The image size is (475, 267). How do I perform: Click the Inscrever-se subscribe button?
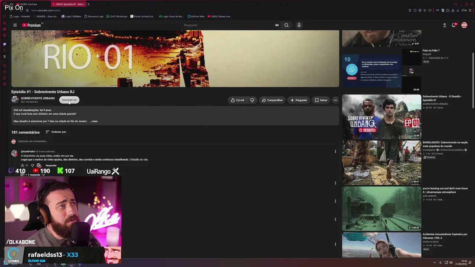(69, 100)
